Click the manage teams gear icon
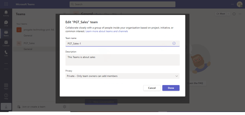The width and height of the screenshot is (245, 115). (65, 107)
